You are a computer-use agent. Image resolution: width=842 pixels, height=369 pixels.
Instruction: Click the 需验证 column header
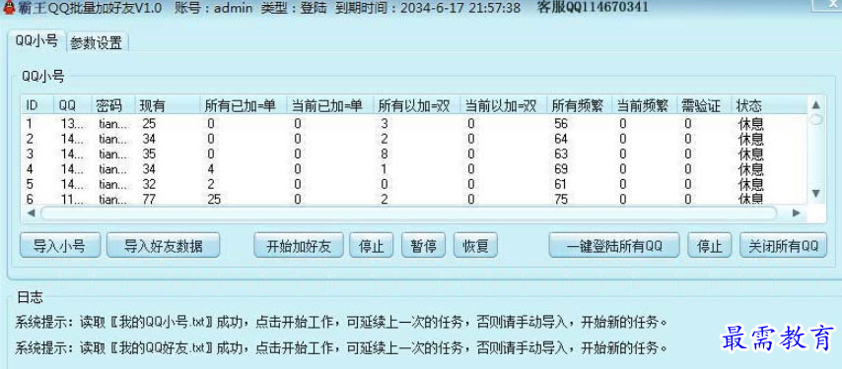click(x=703, y=105)
